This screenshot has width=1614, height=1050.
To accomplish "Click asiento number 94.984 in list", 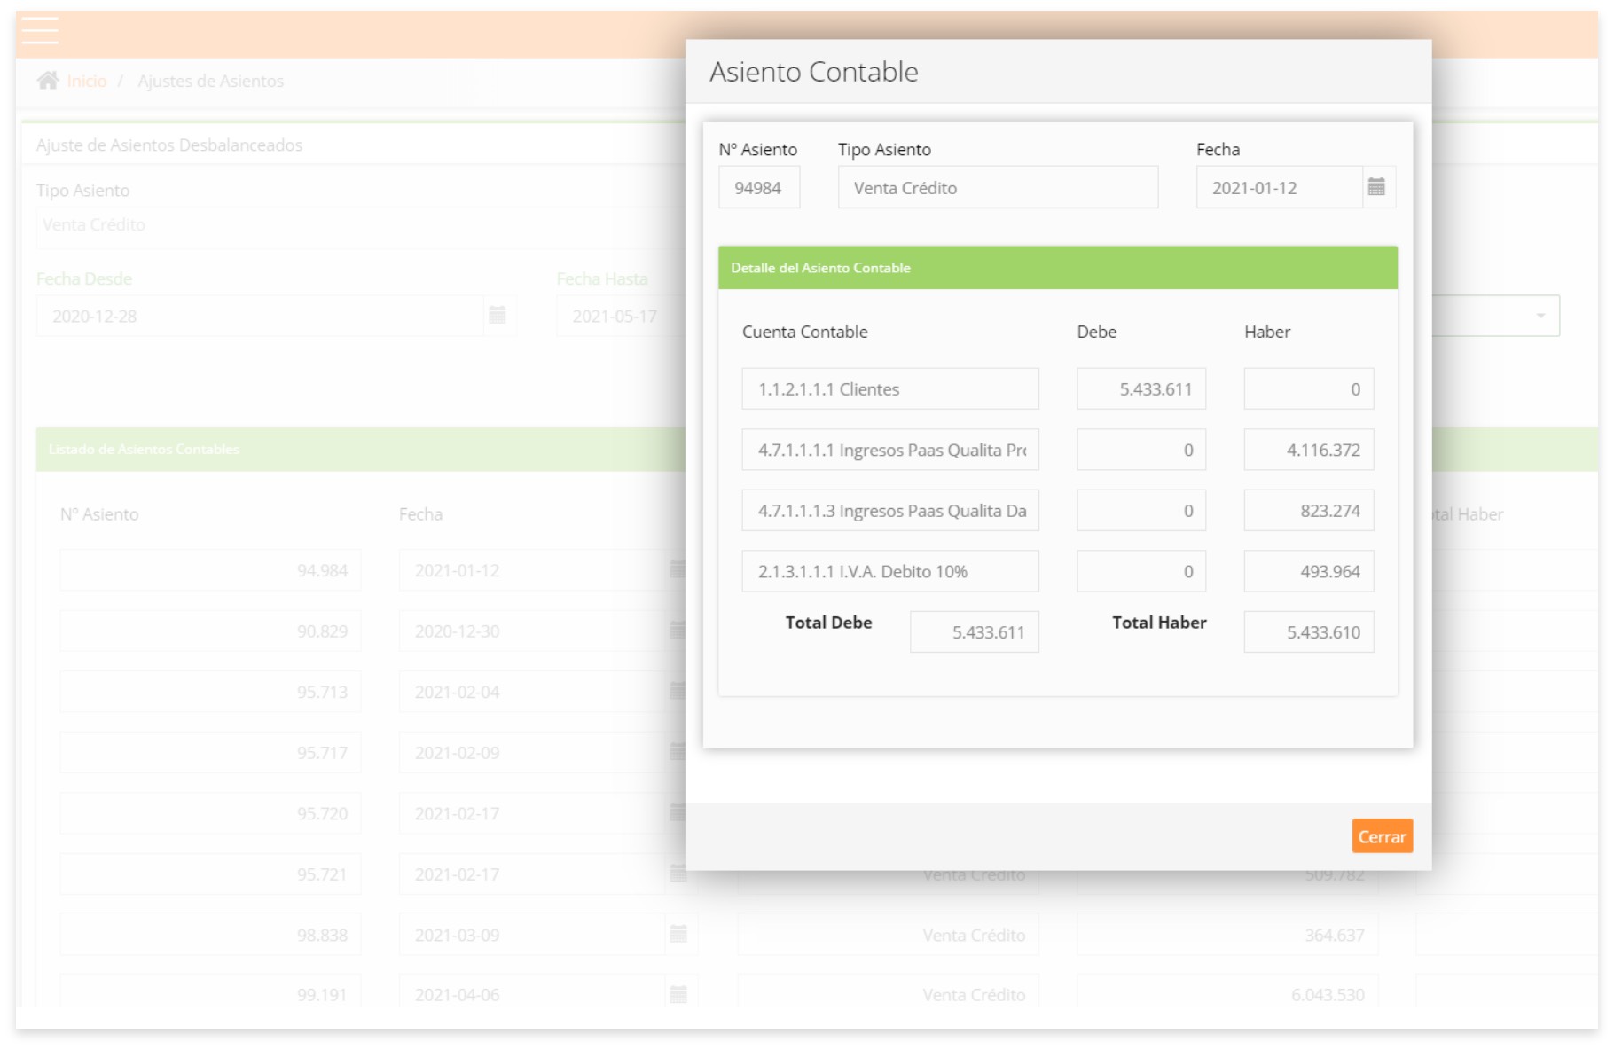I will (x=210, y=570).
